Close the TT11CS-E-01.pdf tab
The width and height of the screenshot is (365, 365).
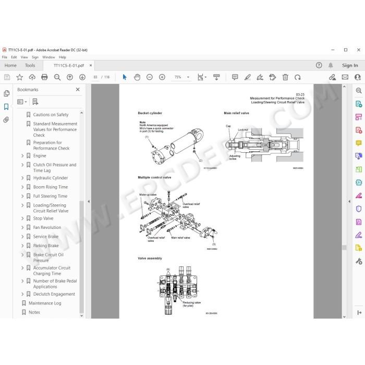[91, 65]
